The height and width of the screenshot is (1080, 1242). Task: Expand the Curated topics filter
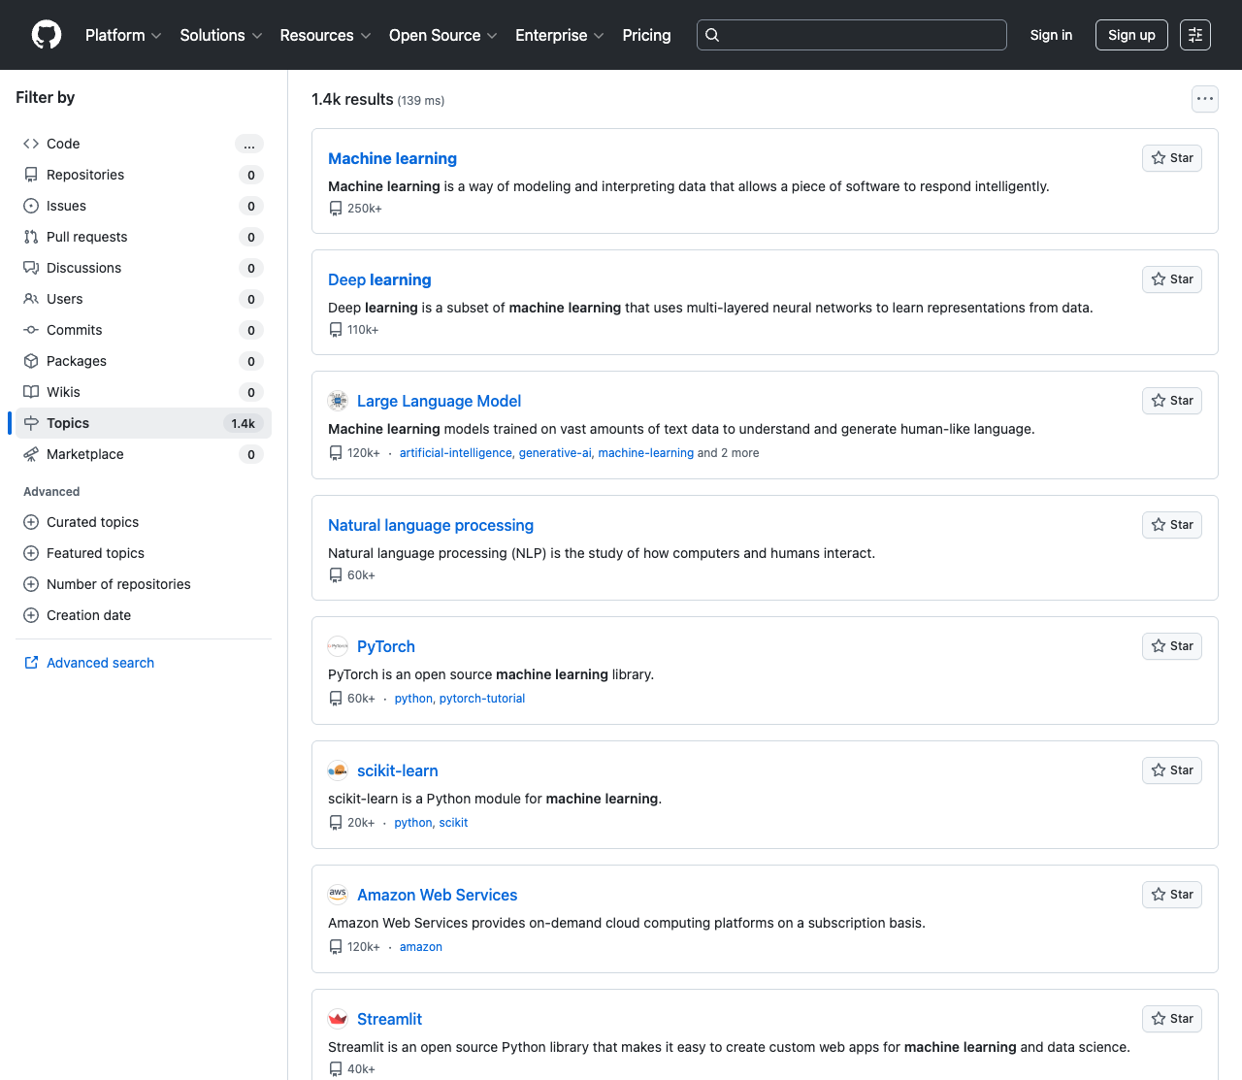pos(144,522)
